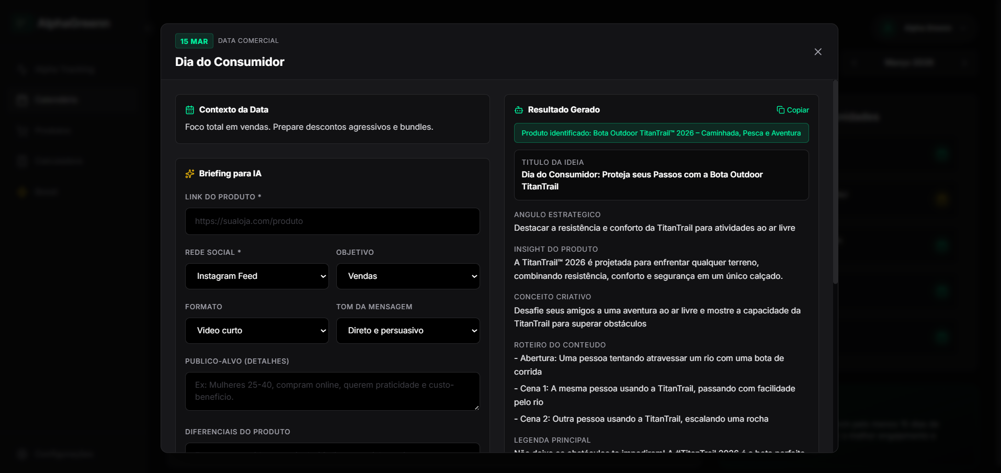
Task: Select the green Produto identificado banner
Action: [661, 133]
